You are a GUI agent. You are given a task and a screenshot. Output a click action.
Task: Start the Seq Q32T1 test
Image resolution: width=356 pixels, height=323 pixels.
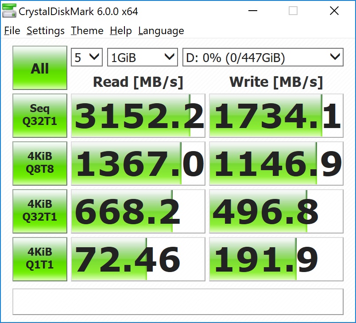40,115
